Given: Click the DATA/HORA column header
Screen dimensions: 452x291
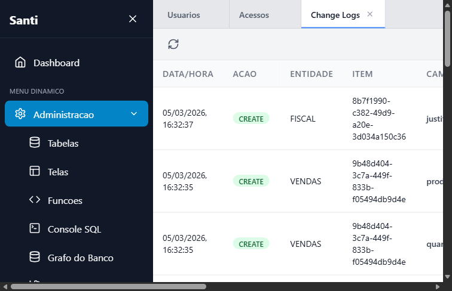Looking at the screenshot, I should pyautogui.click(x=188, y=74).
